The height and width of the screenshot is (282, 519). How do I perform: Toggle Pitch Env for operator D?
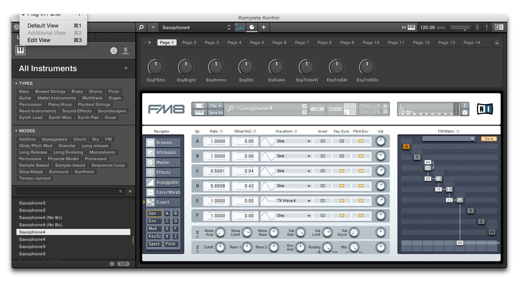(361, 186)
